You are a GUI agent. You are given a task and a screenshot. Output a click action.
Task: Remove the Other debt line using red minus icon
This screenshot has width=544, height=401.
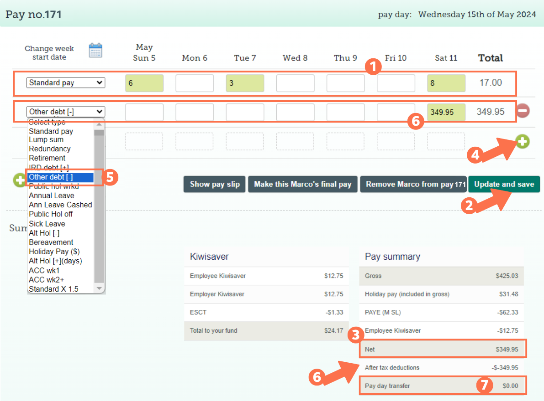pyautogui.click(x=524, y=111)
